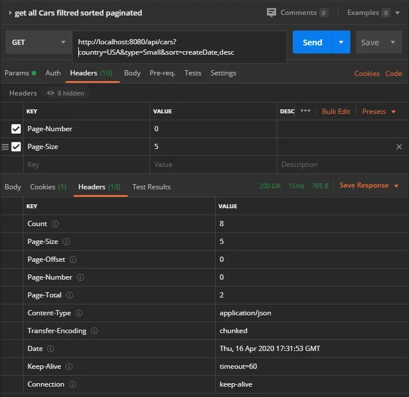The height and width of the screenshot is (397, 409).
Task: Select the chunked value
Action: pyautogui.click(x=233, y=331)
